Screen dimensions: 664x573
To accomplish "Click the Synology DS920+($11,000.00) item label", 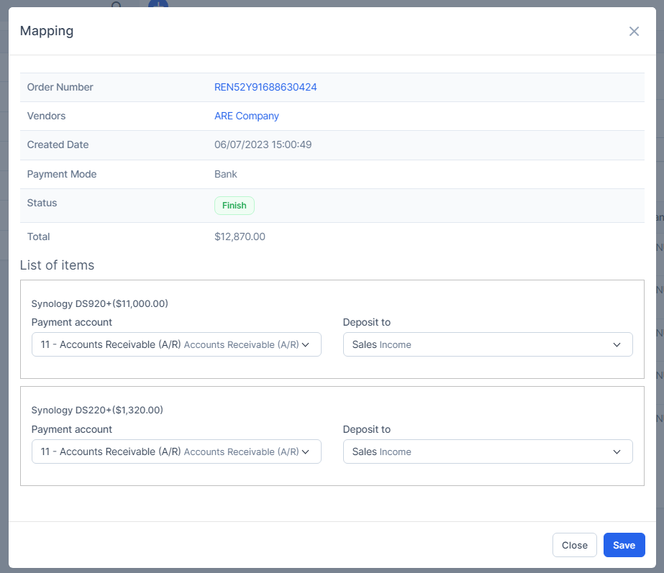I will coord(99,303).
